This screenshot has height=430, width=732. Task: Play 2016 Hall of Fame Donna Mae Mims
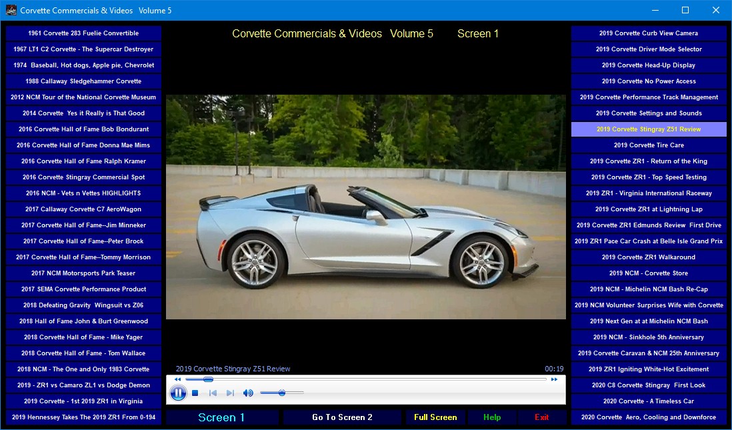coord(83,145)
